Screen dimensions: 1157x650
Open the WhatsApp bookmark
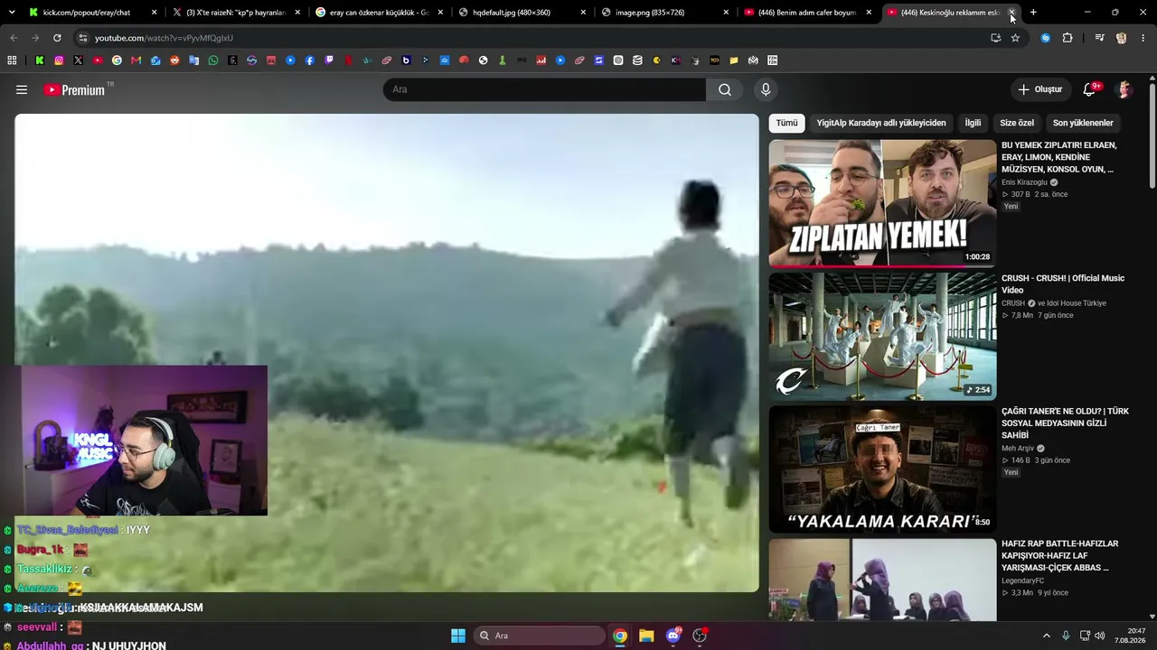coord(213,60)
